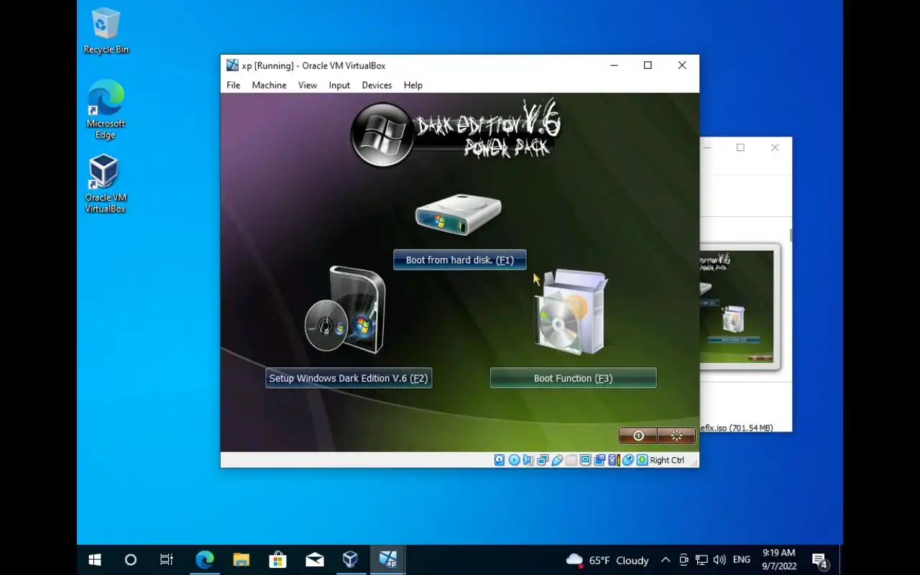
Task: Open network status tray icon
Action: pos(701,560)
